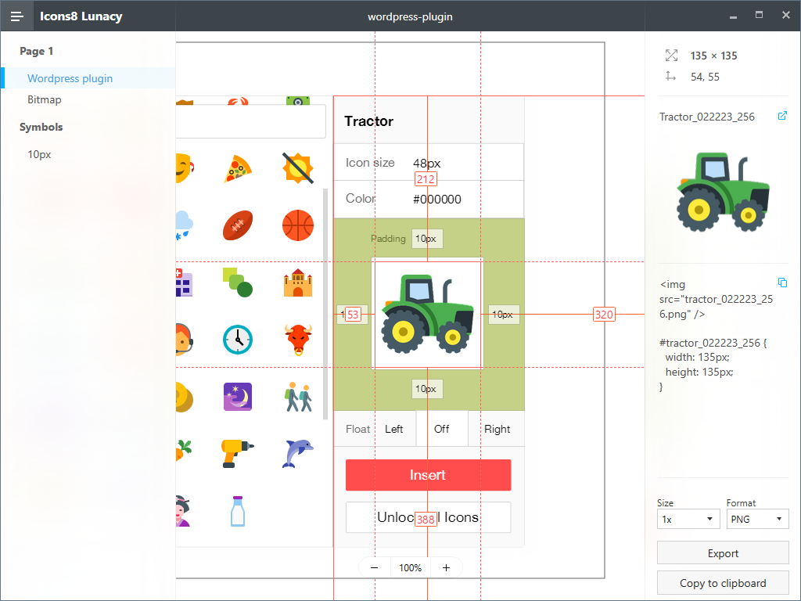Click the Page 1 header
Image resolution: width=801 pixels, height=601 pixels.
(x=36, y=51)
